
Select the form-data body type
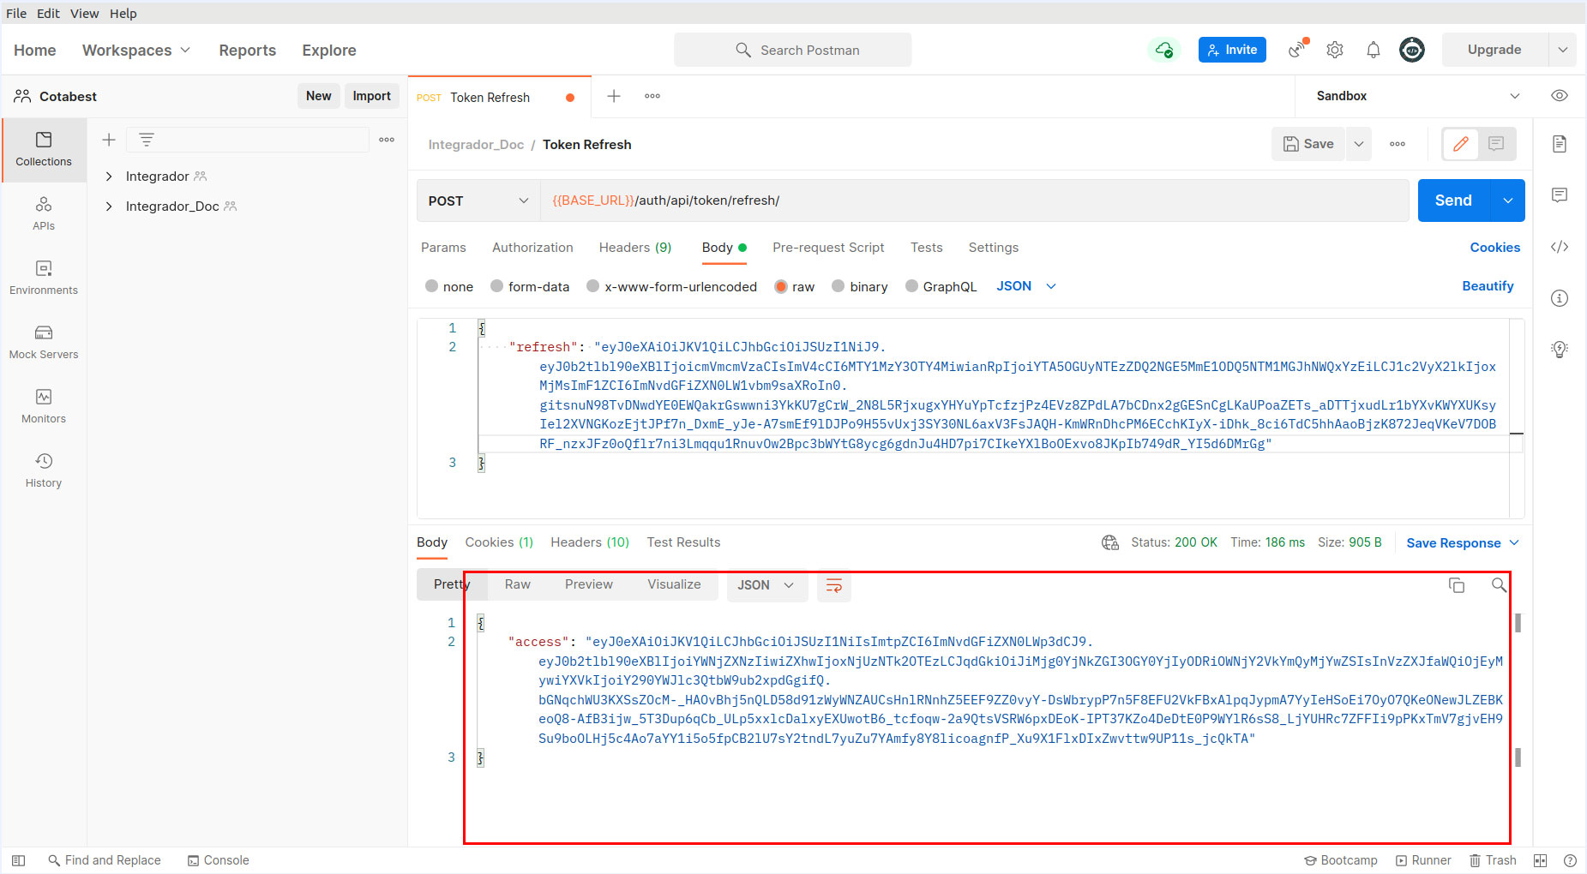(x=497, y=286)
